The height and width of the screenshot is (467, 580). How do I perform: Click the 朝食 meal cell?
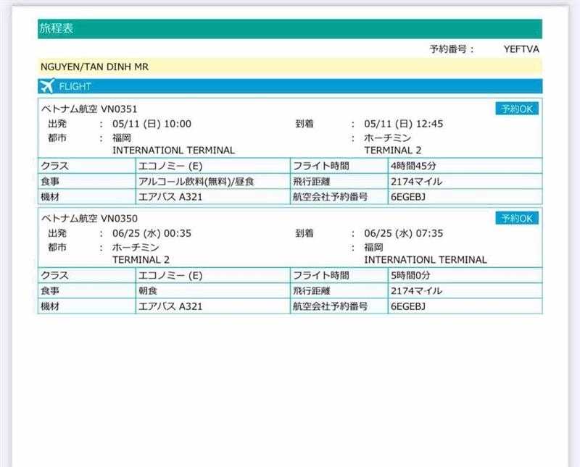[x=150, y=291]
